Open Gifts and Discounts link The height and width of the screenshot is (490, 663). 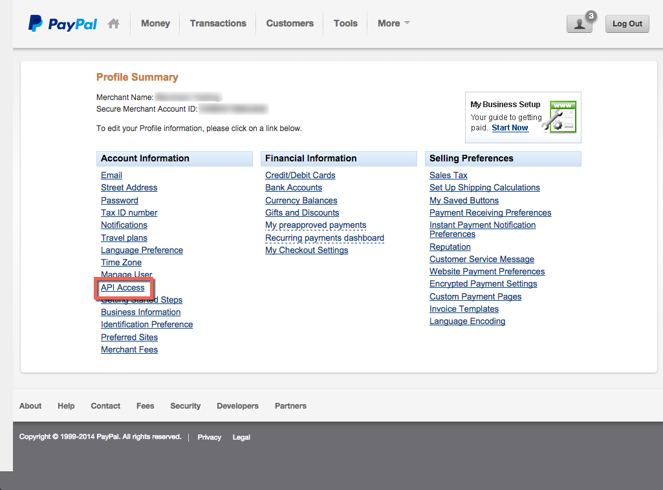pos(302,212)
